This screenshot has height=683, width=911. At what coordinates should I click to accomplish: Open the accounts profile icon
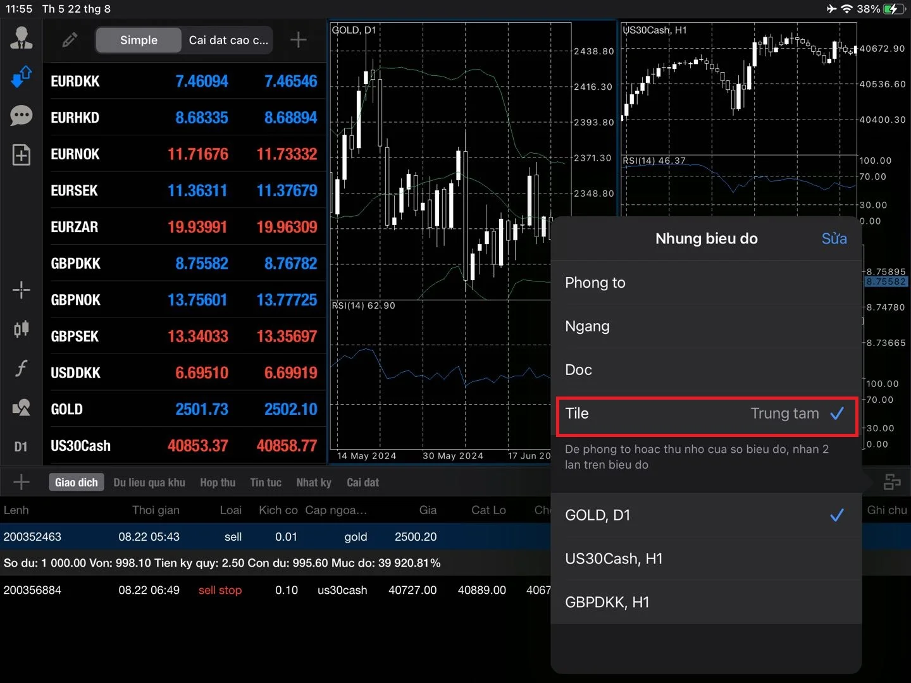(22, 39)
